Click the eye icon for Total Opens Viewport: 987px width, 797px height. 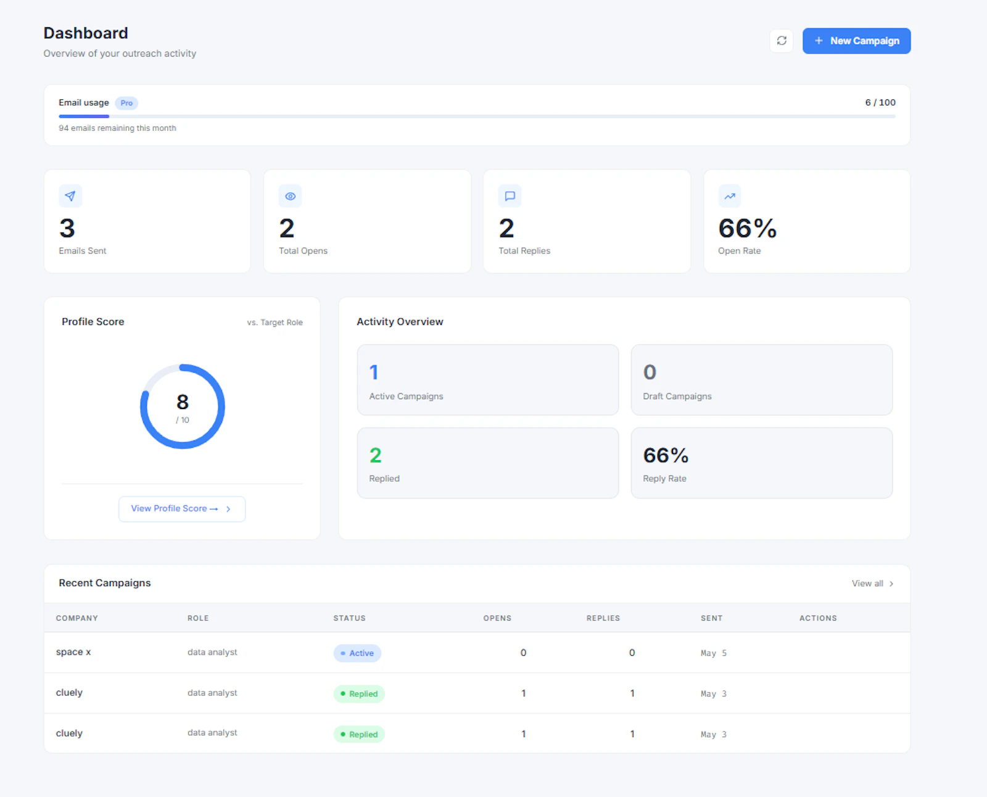pyautogui.click(x=290, y=196)
